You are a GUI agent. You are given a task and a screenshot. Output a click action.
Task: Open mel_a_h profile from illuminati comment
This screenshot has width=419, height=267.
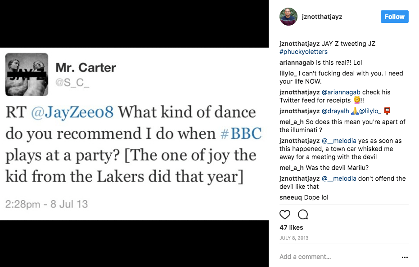[292, 122]
